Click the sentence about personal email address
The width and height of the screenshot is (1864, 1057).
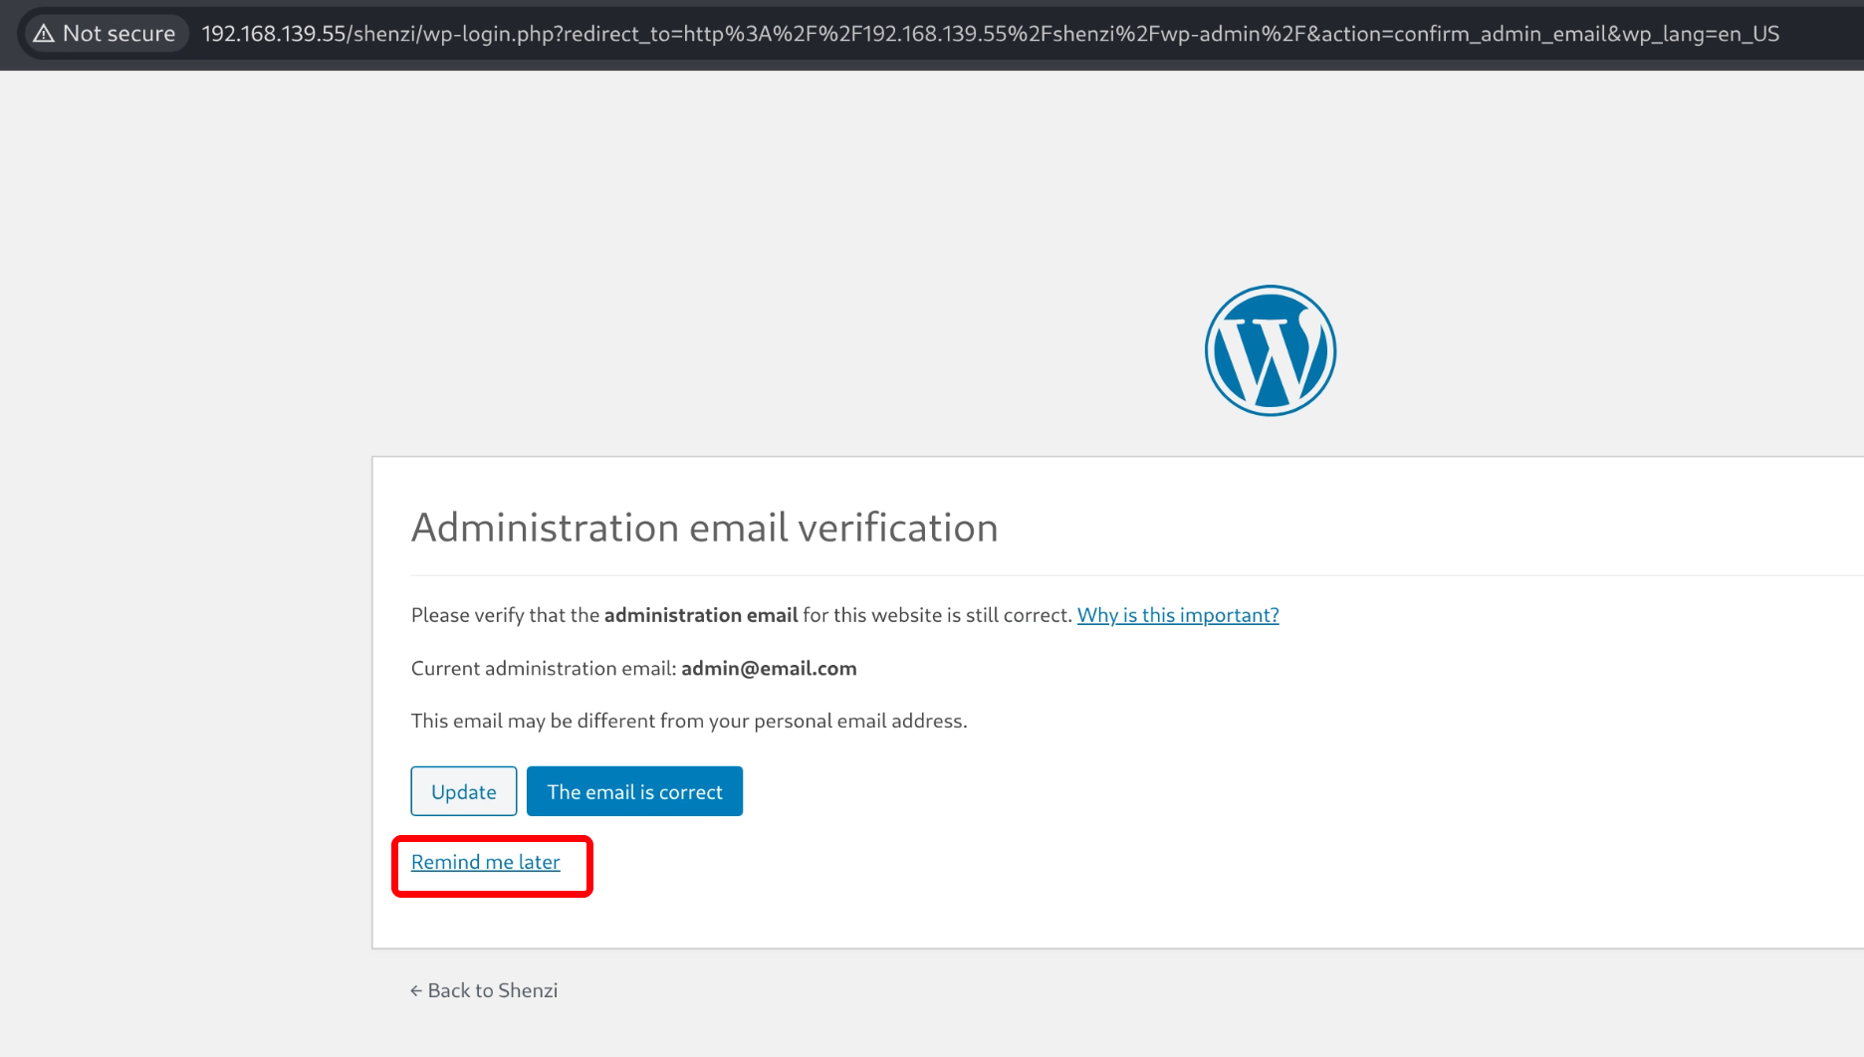688,721
